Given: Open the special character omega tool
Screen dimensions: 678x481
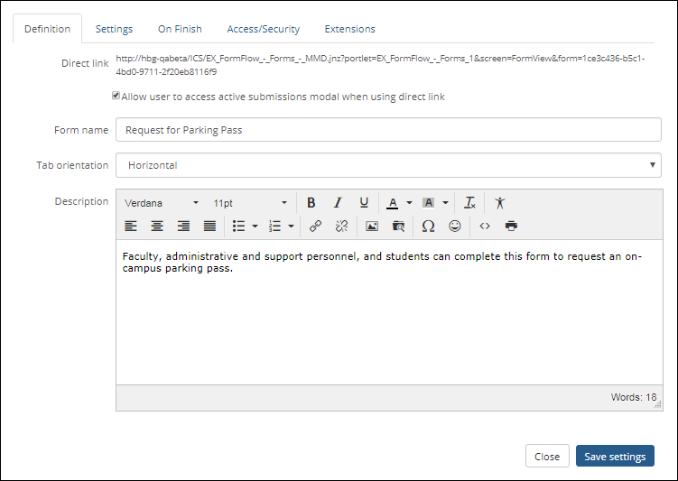Looking at the screenshot, I should [428, 226].
